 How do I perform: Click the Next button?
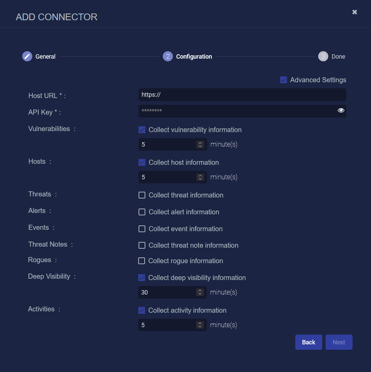339,342
